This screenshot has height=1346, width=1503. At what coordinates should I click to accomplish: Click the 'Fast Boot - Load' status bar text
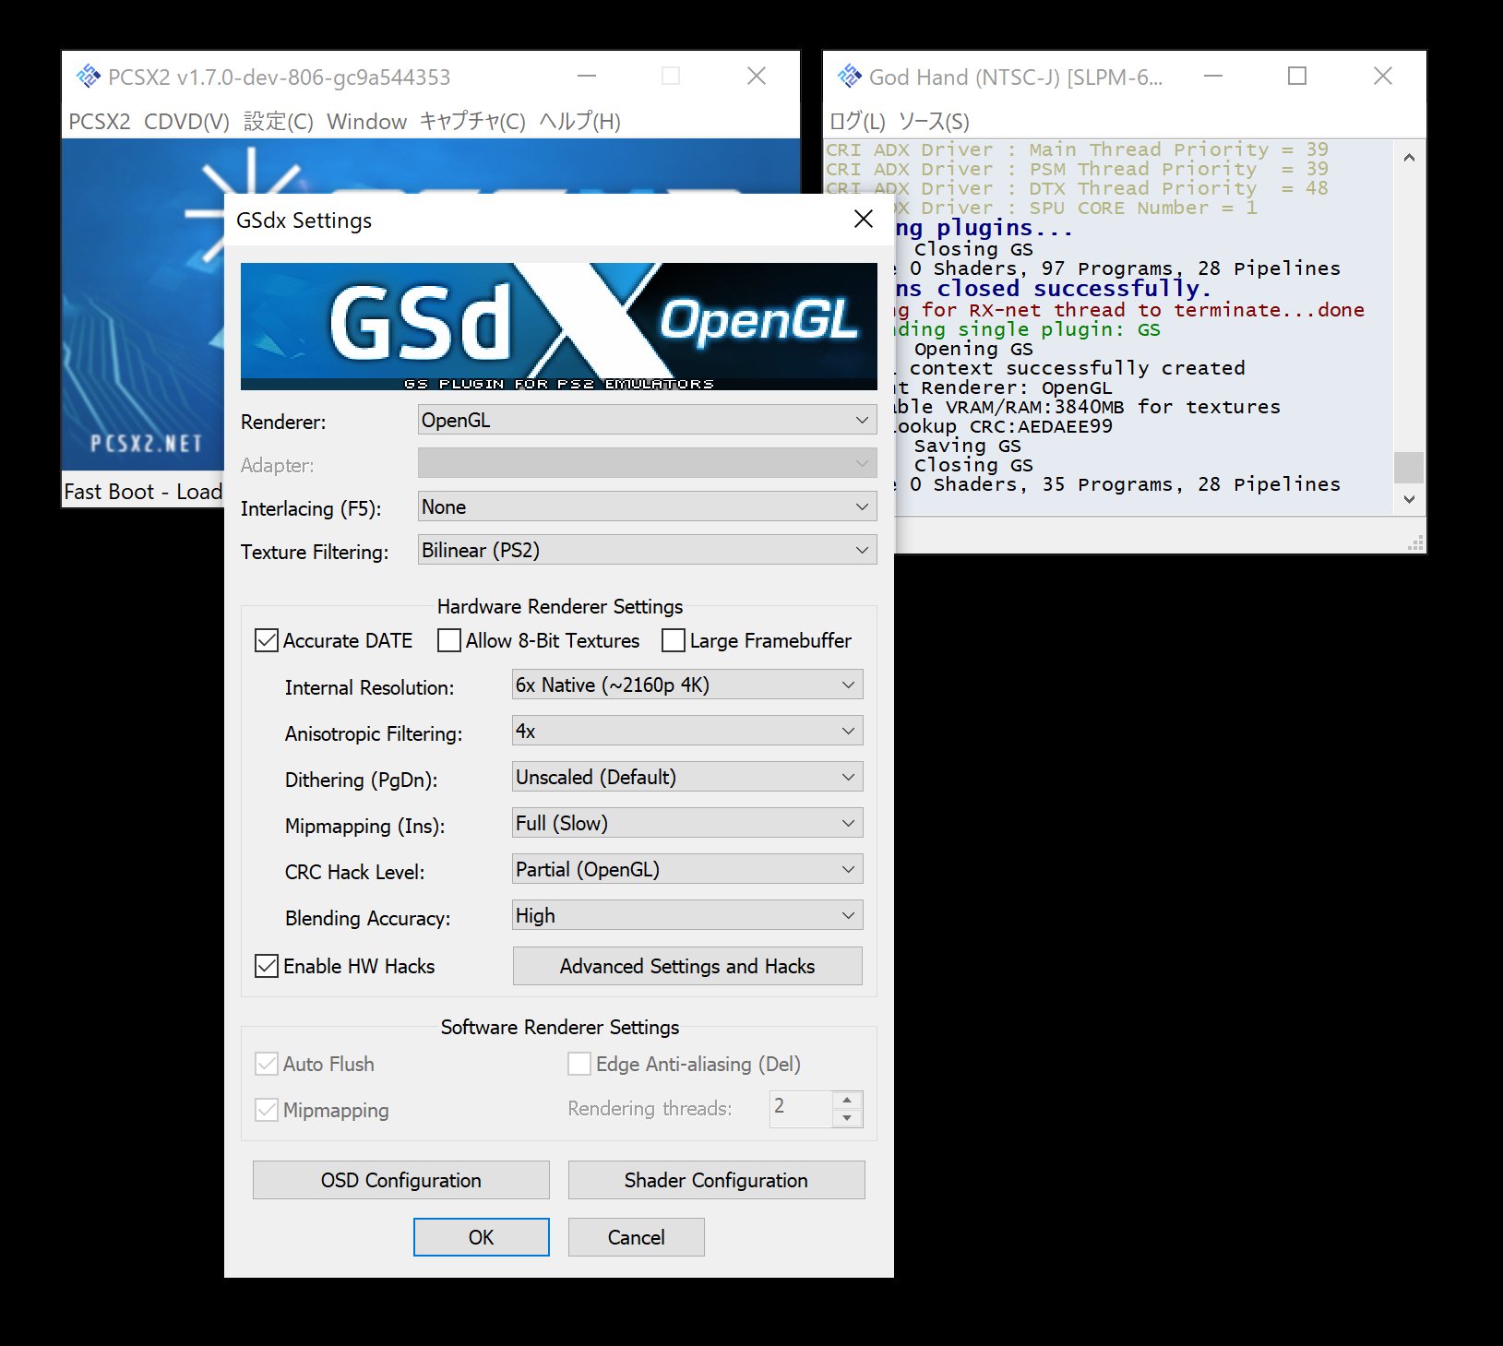point(143,492)
